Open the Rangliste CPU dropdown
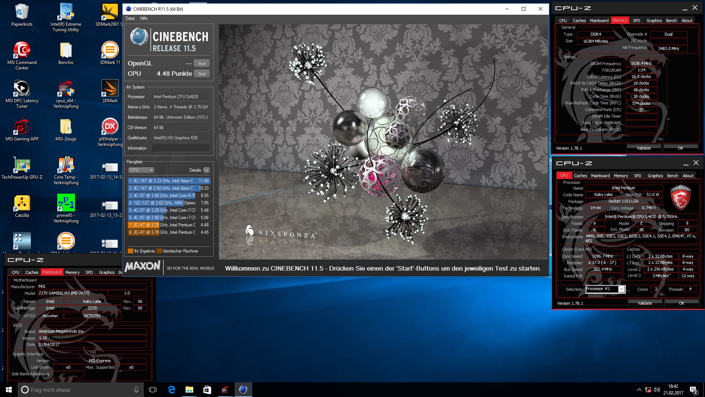 click(x=141, y=170)
